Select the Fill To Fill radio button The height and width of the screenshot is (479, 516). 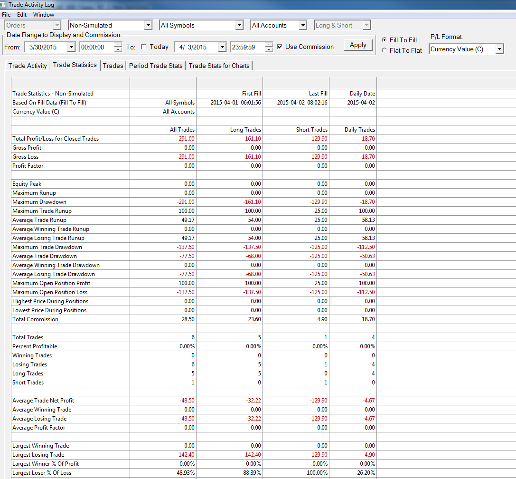coord(384,40)
